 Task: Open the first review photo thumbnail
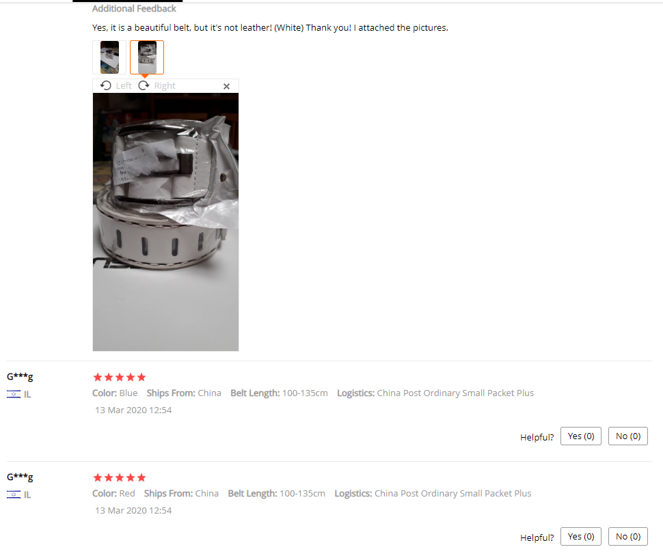click(109, 57)
